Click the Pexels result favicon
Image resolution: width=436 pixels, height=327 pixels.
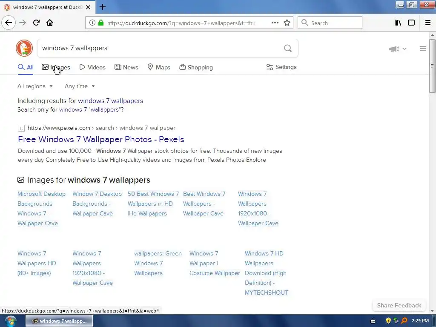[21, 128]
